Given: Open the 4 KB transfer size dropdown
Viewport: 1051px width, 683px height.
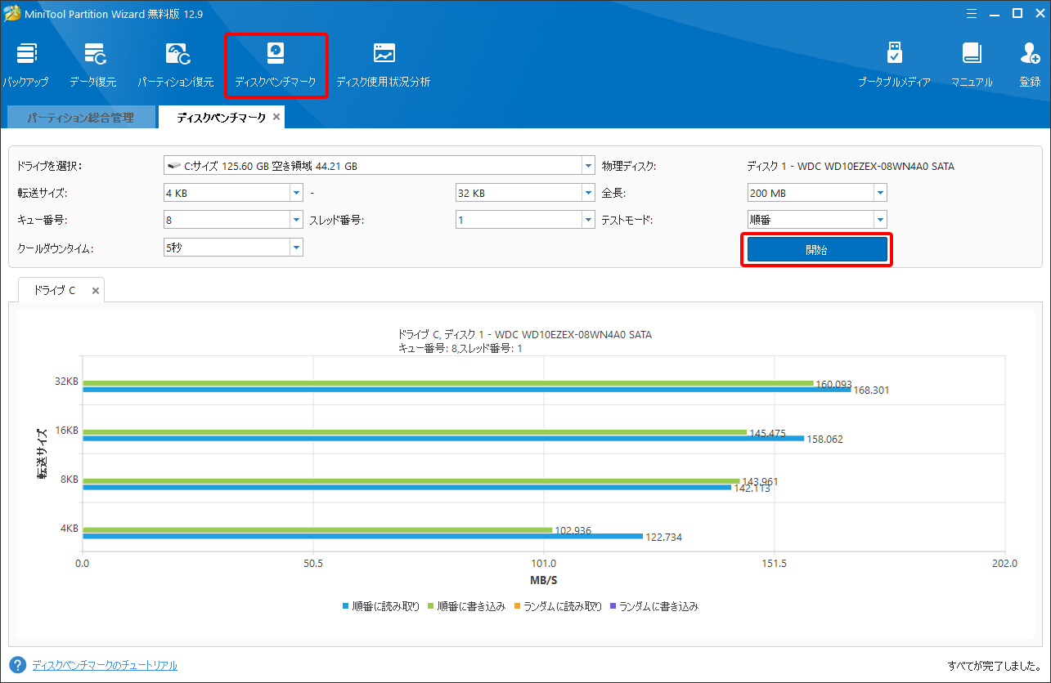Looking at the screenshot, I should coord(297,194).
